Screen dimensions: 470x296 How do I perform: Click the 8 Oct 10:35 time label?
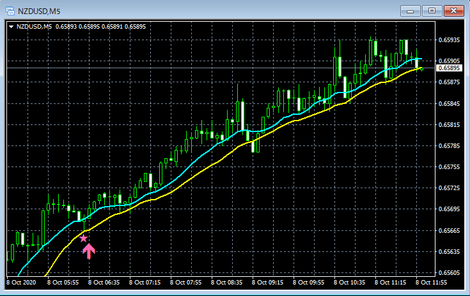[x=349, y=282]
